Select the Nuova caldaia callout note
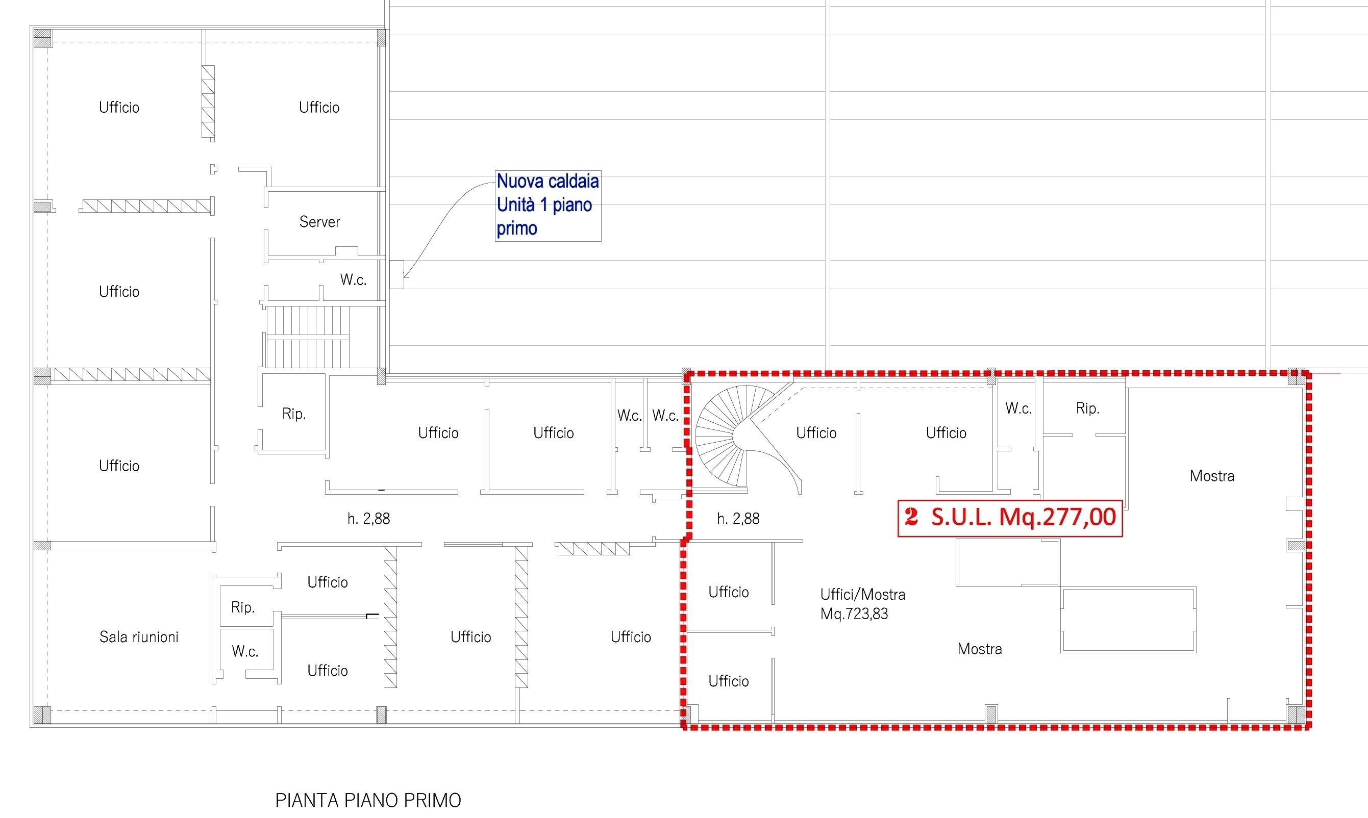Screen dimensions: 1368x818 click(548, 205)
